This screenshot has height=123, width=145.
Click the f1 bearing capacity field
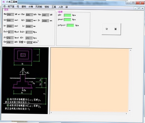click(x=10, y=38)
